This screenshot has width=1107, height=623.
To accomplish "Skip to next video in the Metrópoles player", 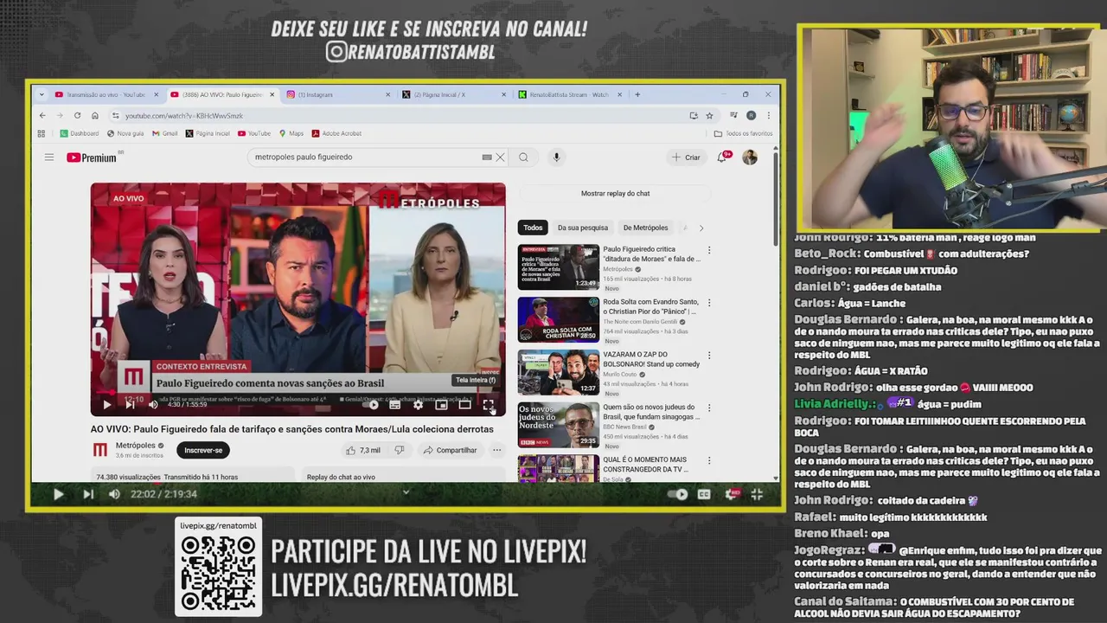I will click(x=130, y=404).
